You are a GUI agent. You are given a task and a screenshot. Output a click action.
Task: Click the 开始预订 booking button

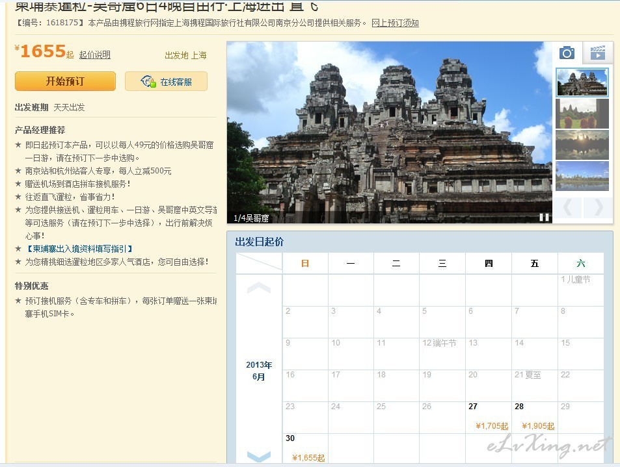(65, 81)
